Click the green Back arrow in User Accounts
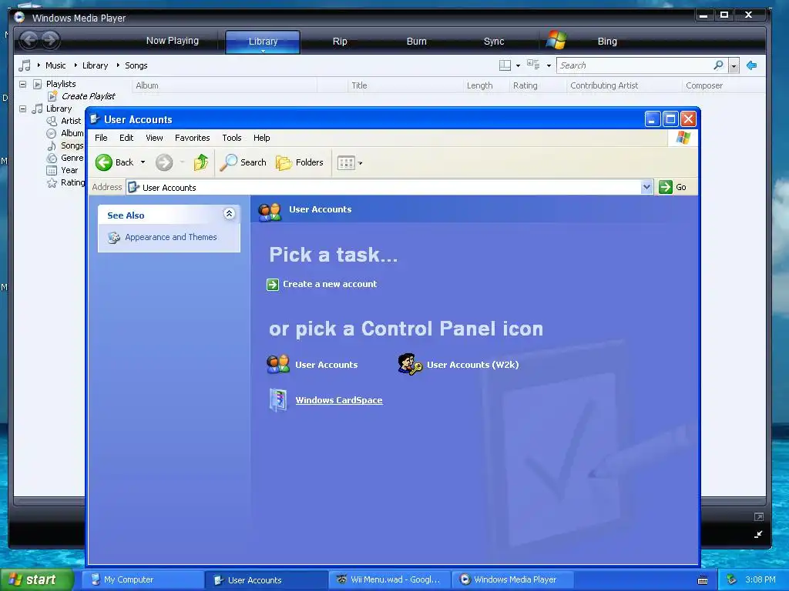This screenshot has width=789, height=591. coord(104,162)
